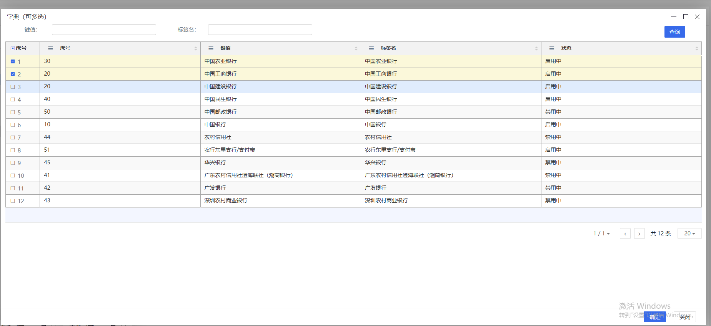711x326 pixels.
Task: Open column menu icon for 状态 column
Action: point(551,48)
